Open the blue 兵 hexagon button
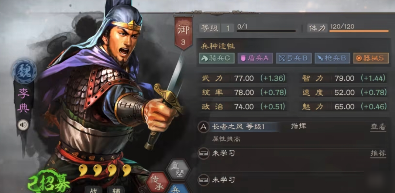The height and width of the screenshot is (193, 395). [178, 189]
